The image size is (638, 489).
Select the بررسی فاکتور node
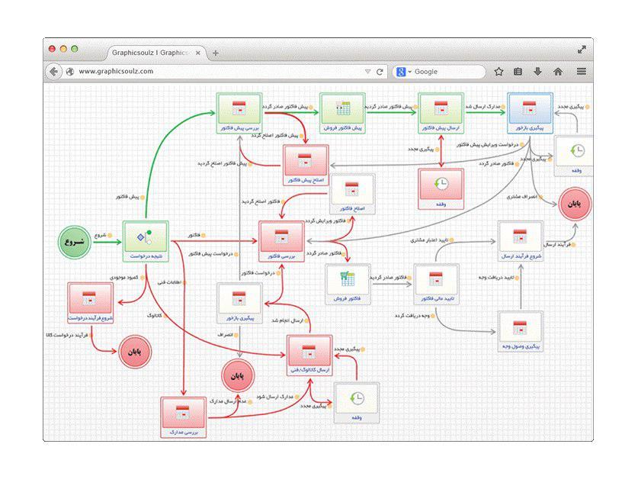281,241
